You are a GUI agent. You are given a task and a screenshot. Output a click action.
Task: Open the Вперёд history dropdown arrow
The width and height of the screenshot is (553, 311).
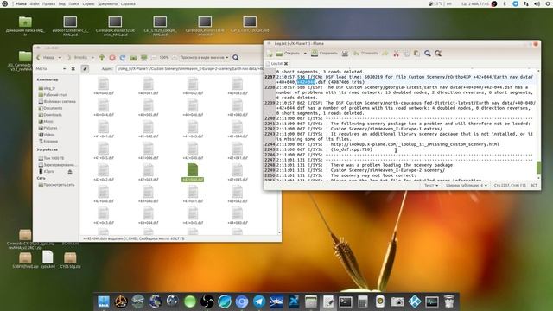[92, 58]
